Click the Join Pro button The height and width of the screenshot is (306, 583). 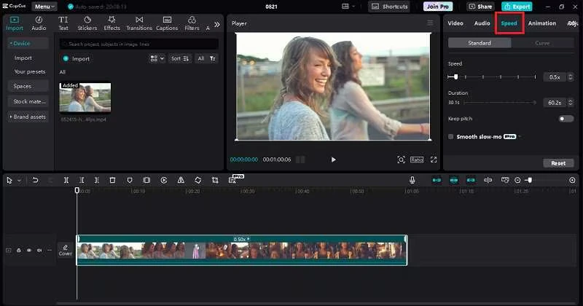(x=438, y=7)
